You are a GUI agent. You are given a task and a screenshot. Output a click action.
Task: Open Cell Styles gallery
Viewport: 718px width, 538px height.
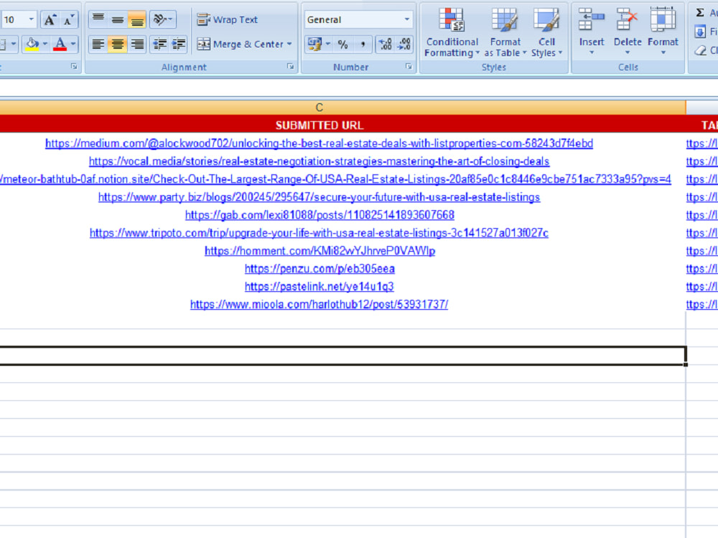[546, 32]
